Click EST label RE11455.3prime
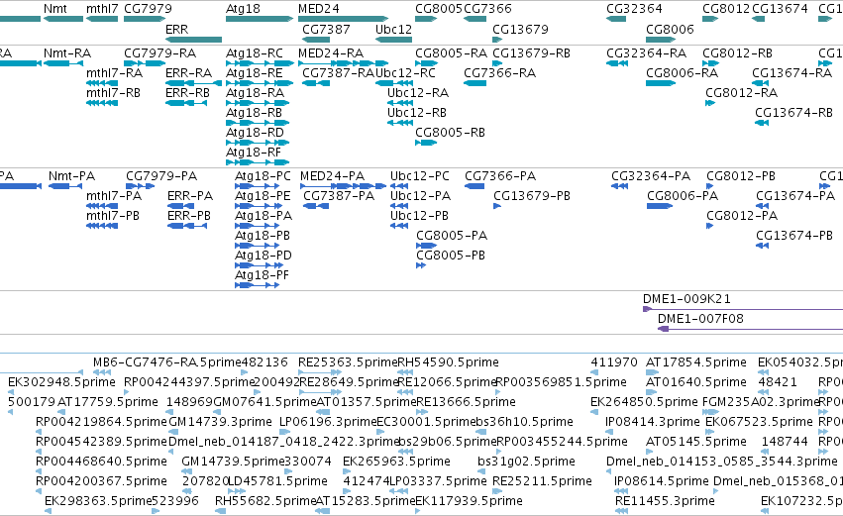The image size is (843, 516). point(665,501)
